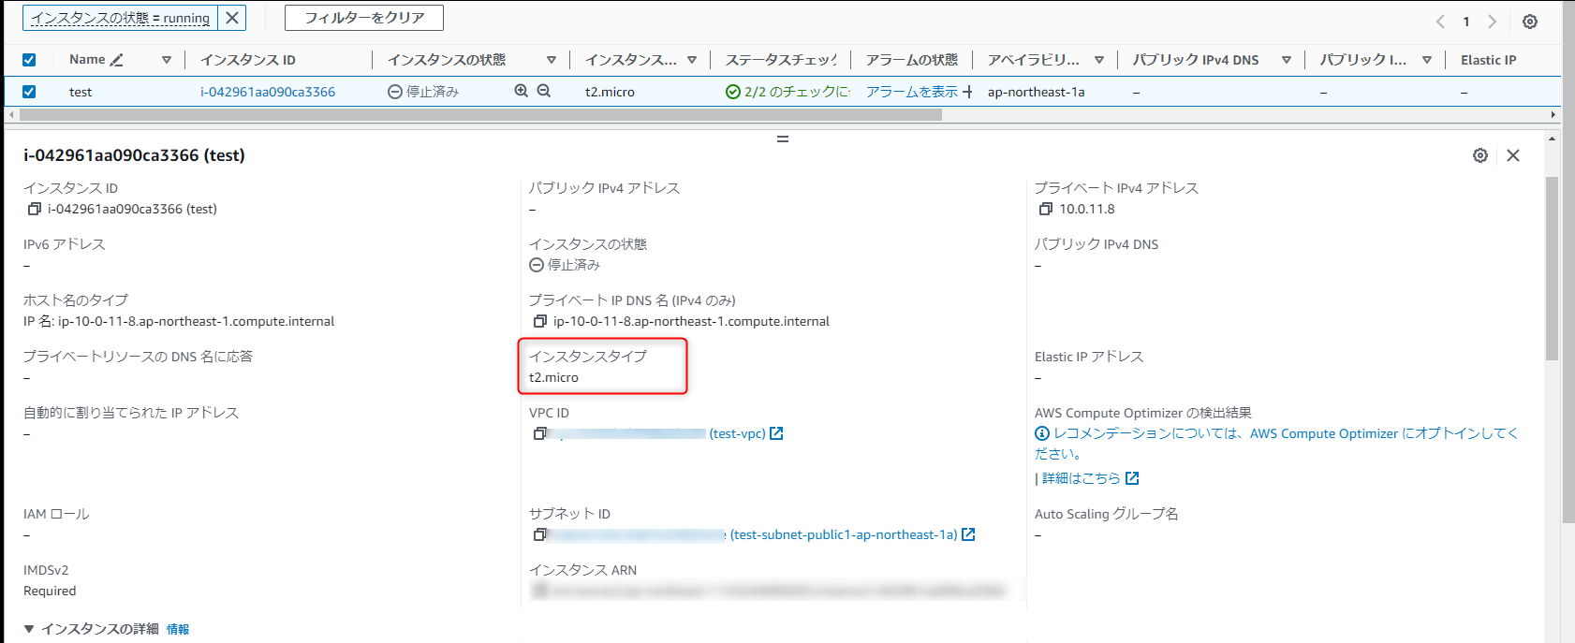Click Compute Optimizer opt-in link
Image resolution: width=1575 pixels, height=643 pixels.
[x=1276, y=444]
